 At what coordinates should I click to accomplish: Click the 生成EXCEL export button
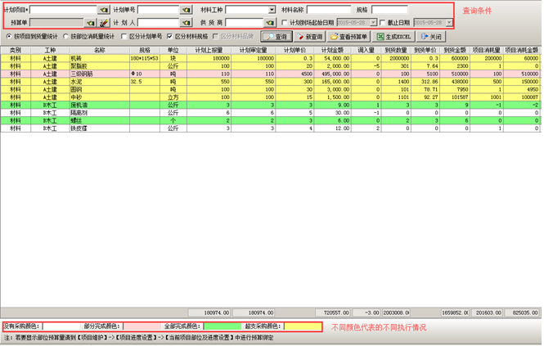394,37
